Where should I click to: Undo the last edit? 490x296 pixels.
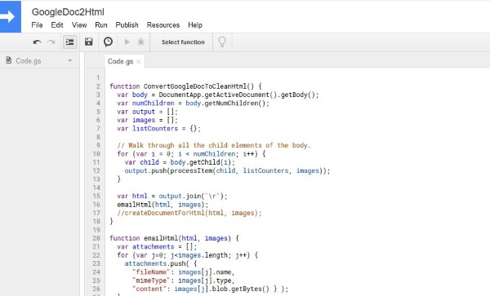click(38, 42)
